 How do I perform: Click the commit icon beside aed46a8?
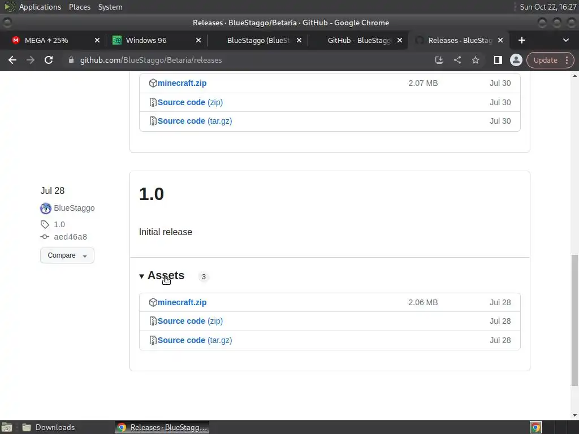tap(45, 237)
